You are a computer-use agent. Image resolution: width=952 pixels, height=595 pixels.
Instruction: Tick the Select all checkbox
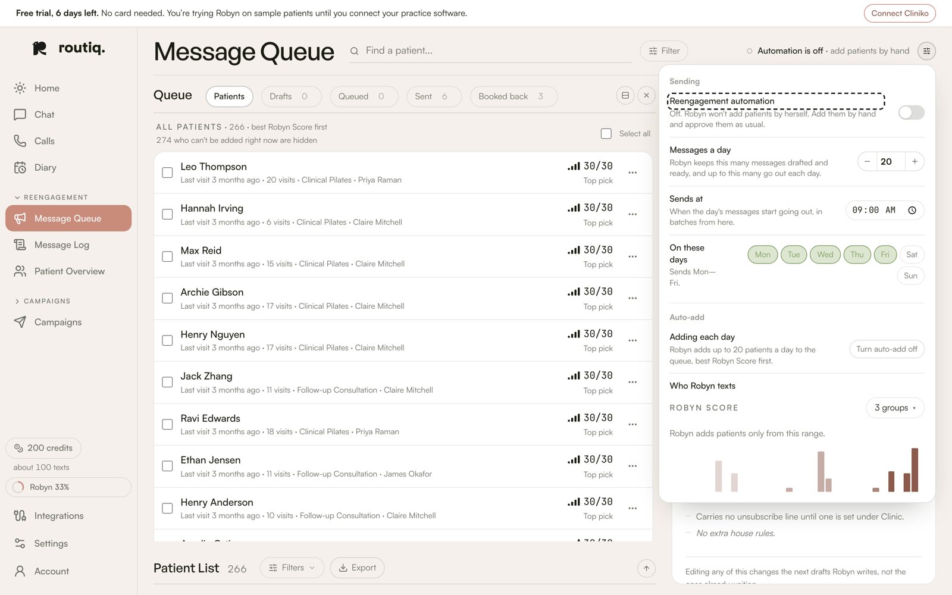tap(606, 134)
